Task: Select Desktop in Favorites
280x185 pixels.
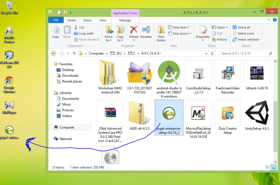Action: 65,70
